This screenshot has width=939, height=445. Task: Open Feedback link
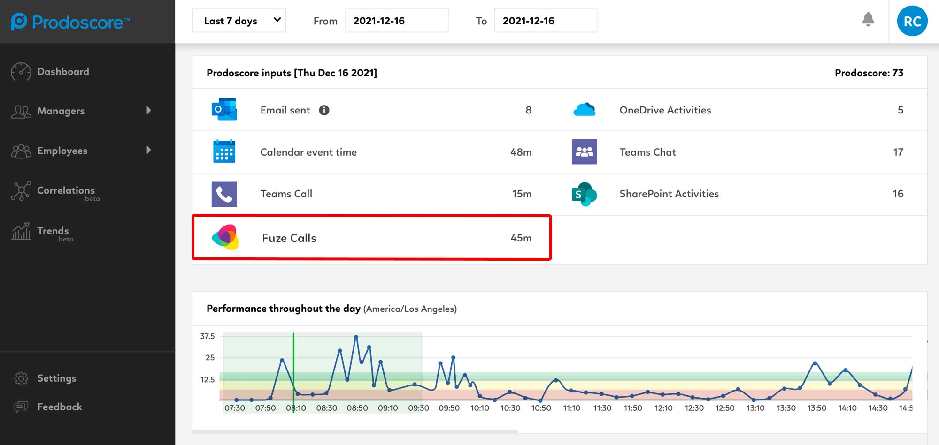coord(60,407)
